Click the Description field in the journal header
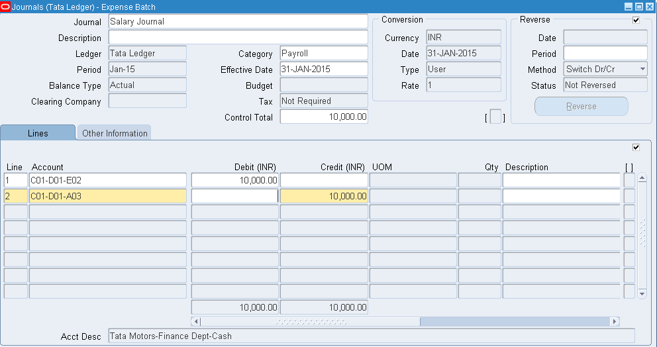657x347 pixels. tap(238, 38)
